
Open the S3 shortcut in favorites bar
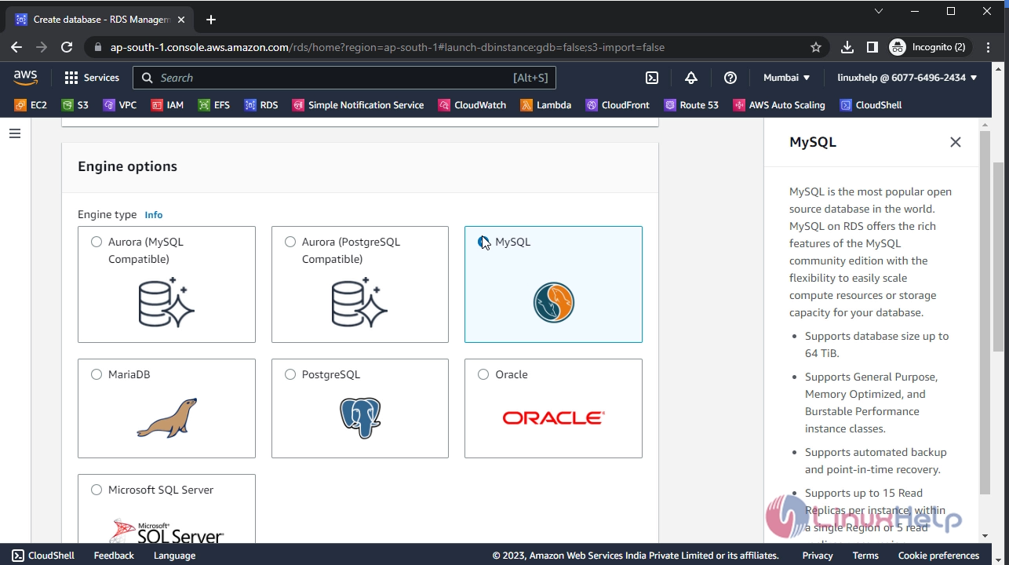click(x=75, y=105)
